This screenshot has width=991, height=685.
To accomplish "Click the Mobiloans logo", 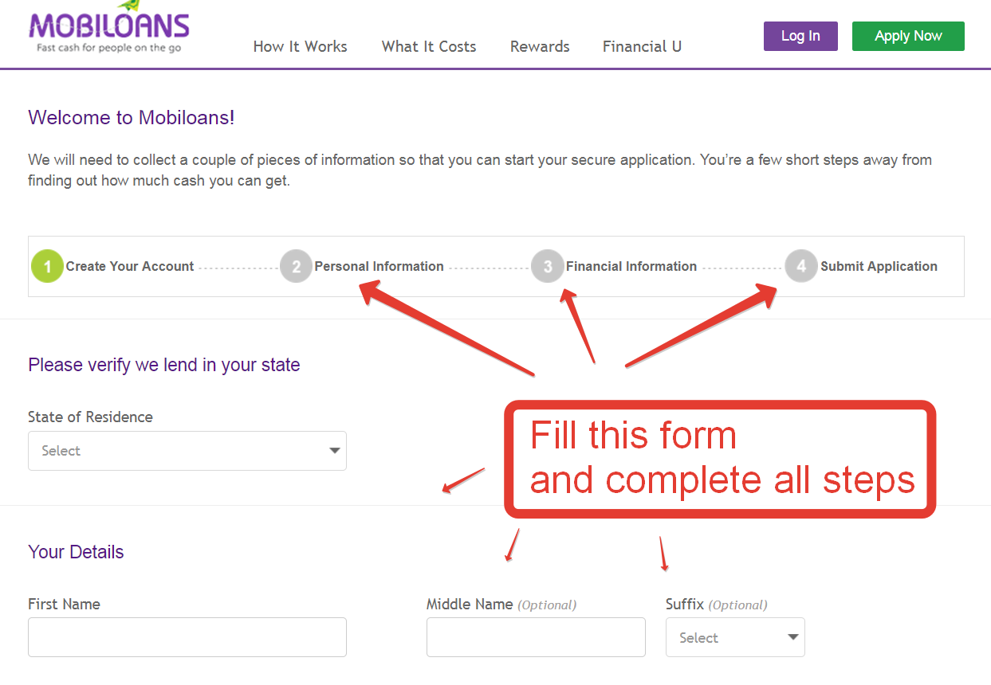I will [109, 27].
